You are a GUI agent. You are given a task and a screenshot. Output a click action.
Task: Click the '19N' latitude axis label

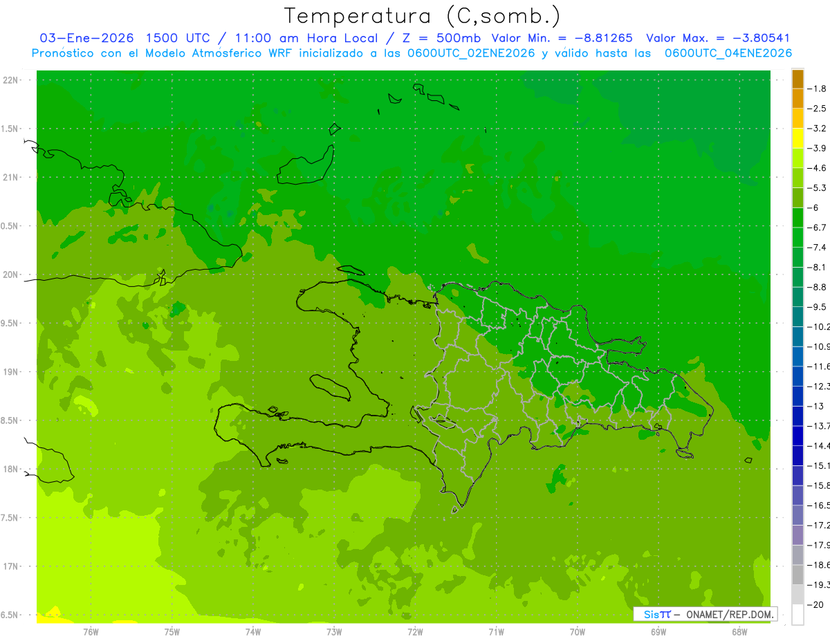point(12,372)
